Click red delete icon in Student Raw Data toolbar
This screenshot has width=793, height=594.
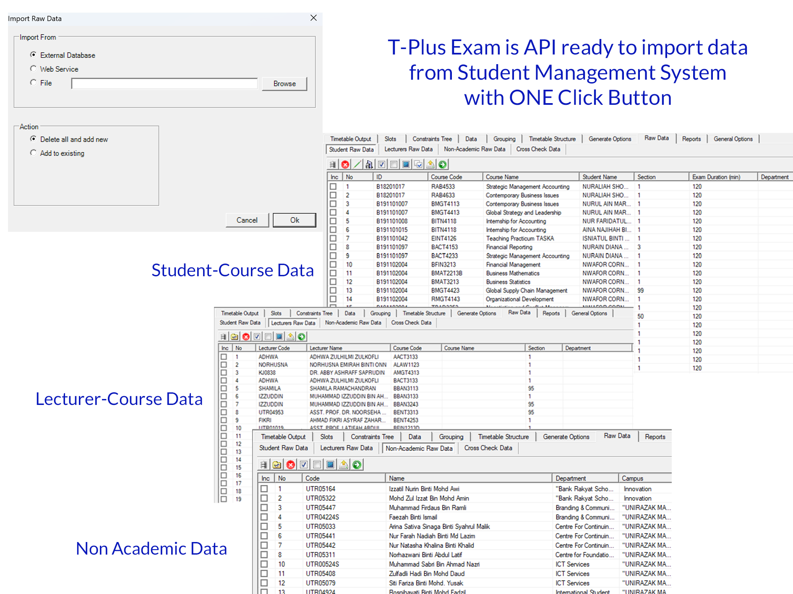[345, 165]
